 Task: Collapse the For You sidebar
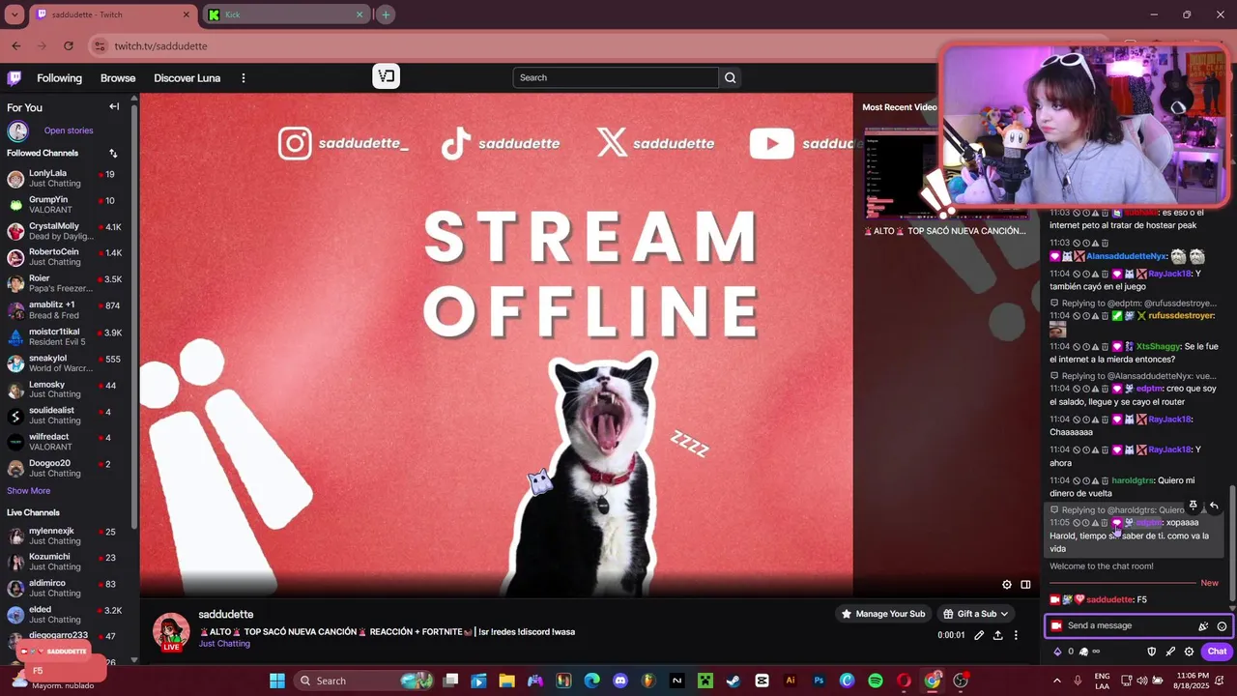click(x=114, y=107)
